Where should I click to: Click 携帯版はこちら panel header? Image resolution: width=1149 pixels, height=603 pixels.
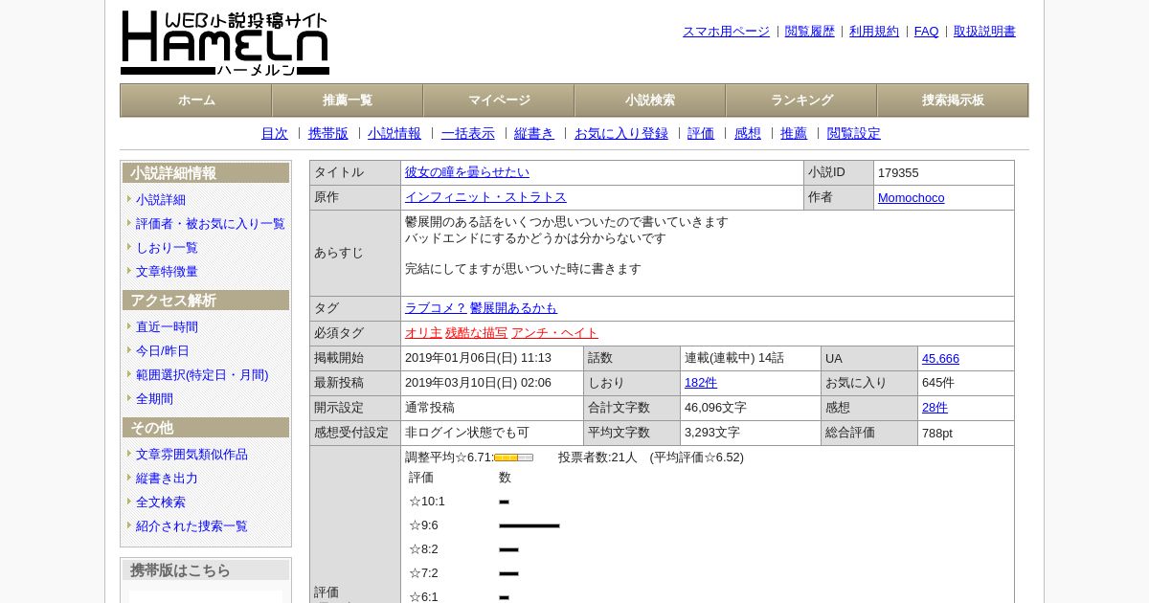click(206, 570)
